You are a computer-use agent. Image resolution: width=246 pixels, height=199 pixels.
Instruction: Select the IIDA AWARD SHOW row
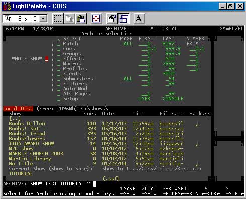click(x=107, y=144)
